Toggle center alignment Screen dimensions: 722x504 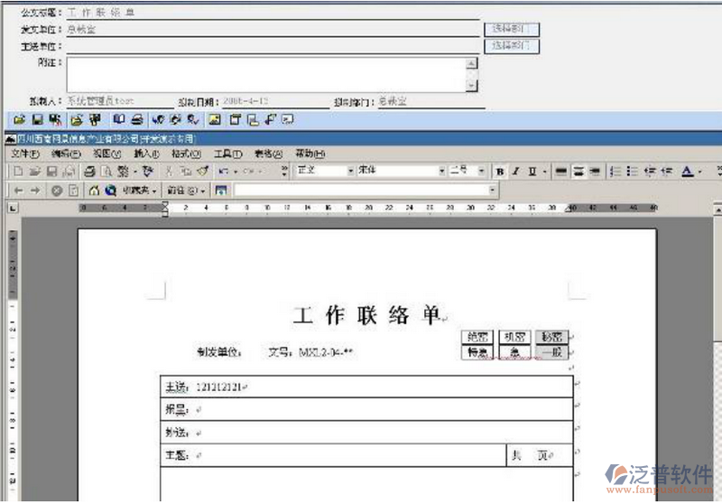click(x=578, y=171)
